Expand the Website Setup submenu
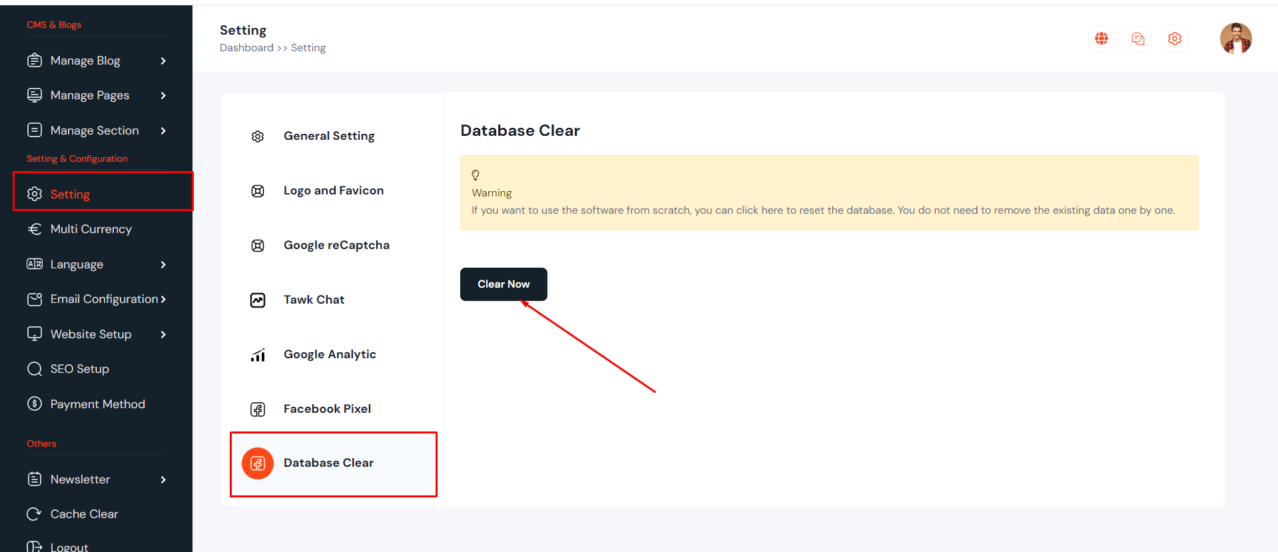 163,334
